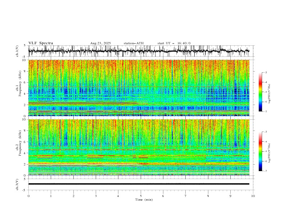Screen dimensions: 285x220
Task: Click the ch.2 spectrogram panel
Action: tap(139, 147)
